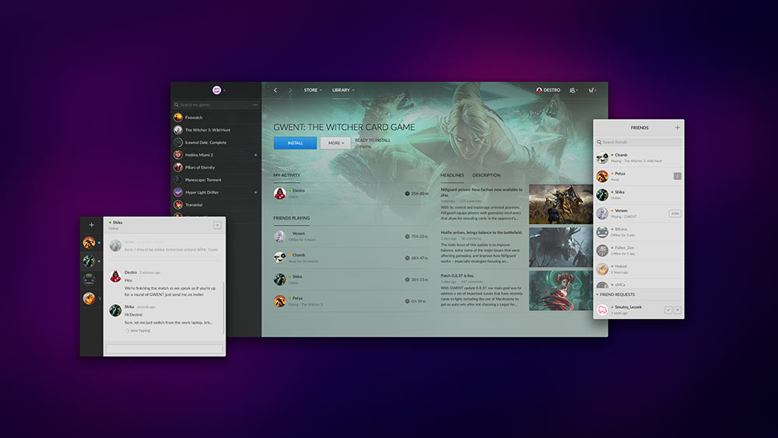Open 'Nilfgaard arrives!' headline

[482, 192]
